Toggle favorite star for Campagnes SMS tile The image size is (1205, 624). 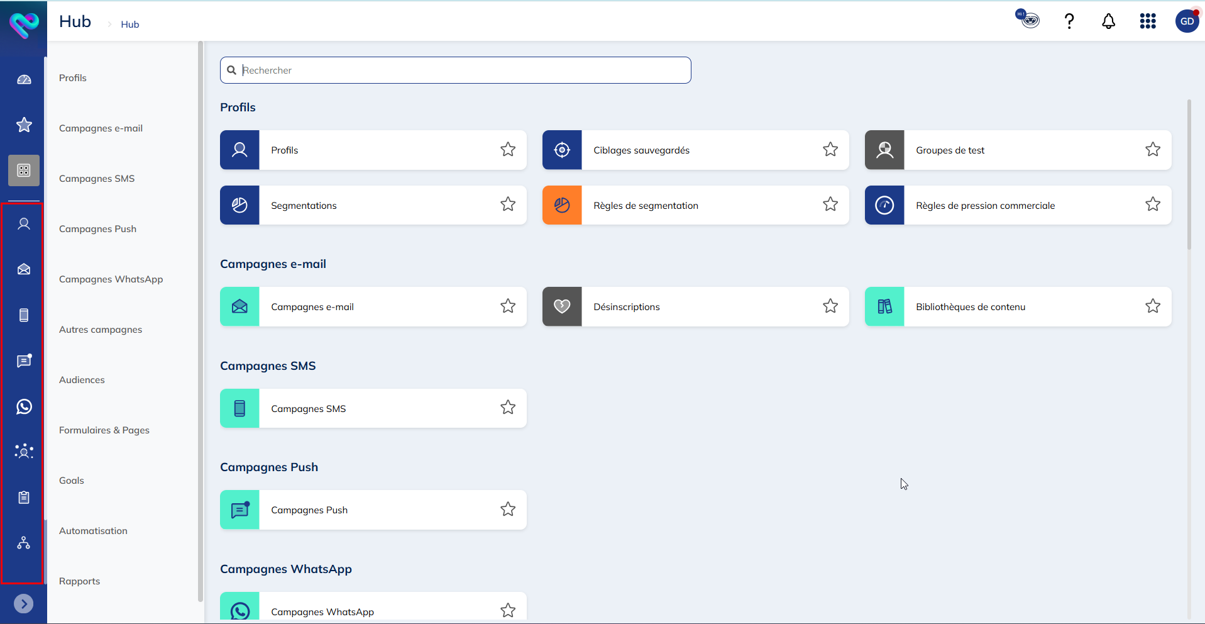[508, 408]
